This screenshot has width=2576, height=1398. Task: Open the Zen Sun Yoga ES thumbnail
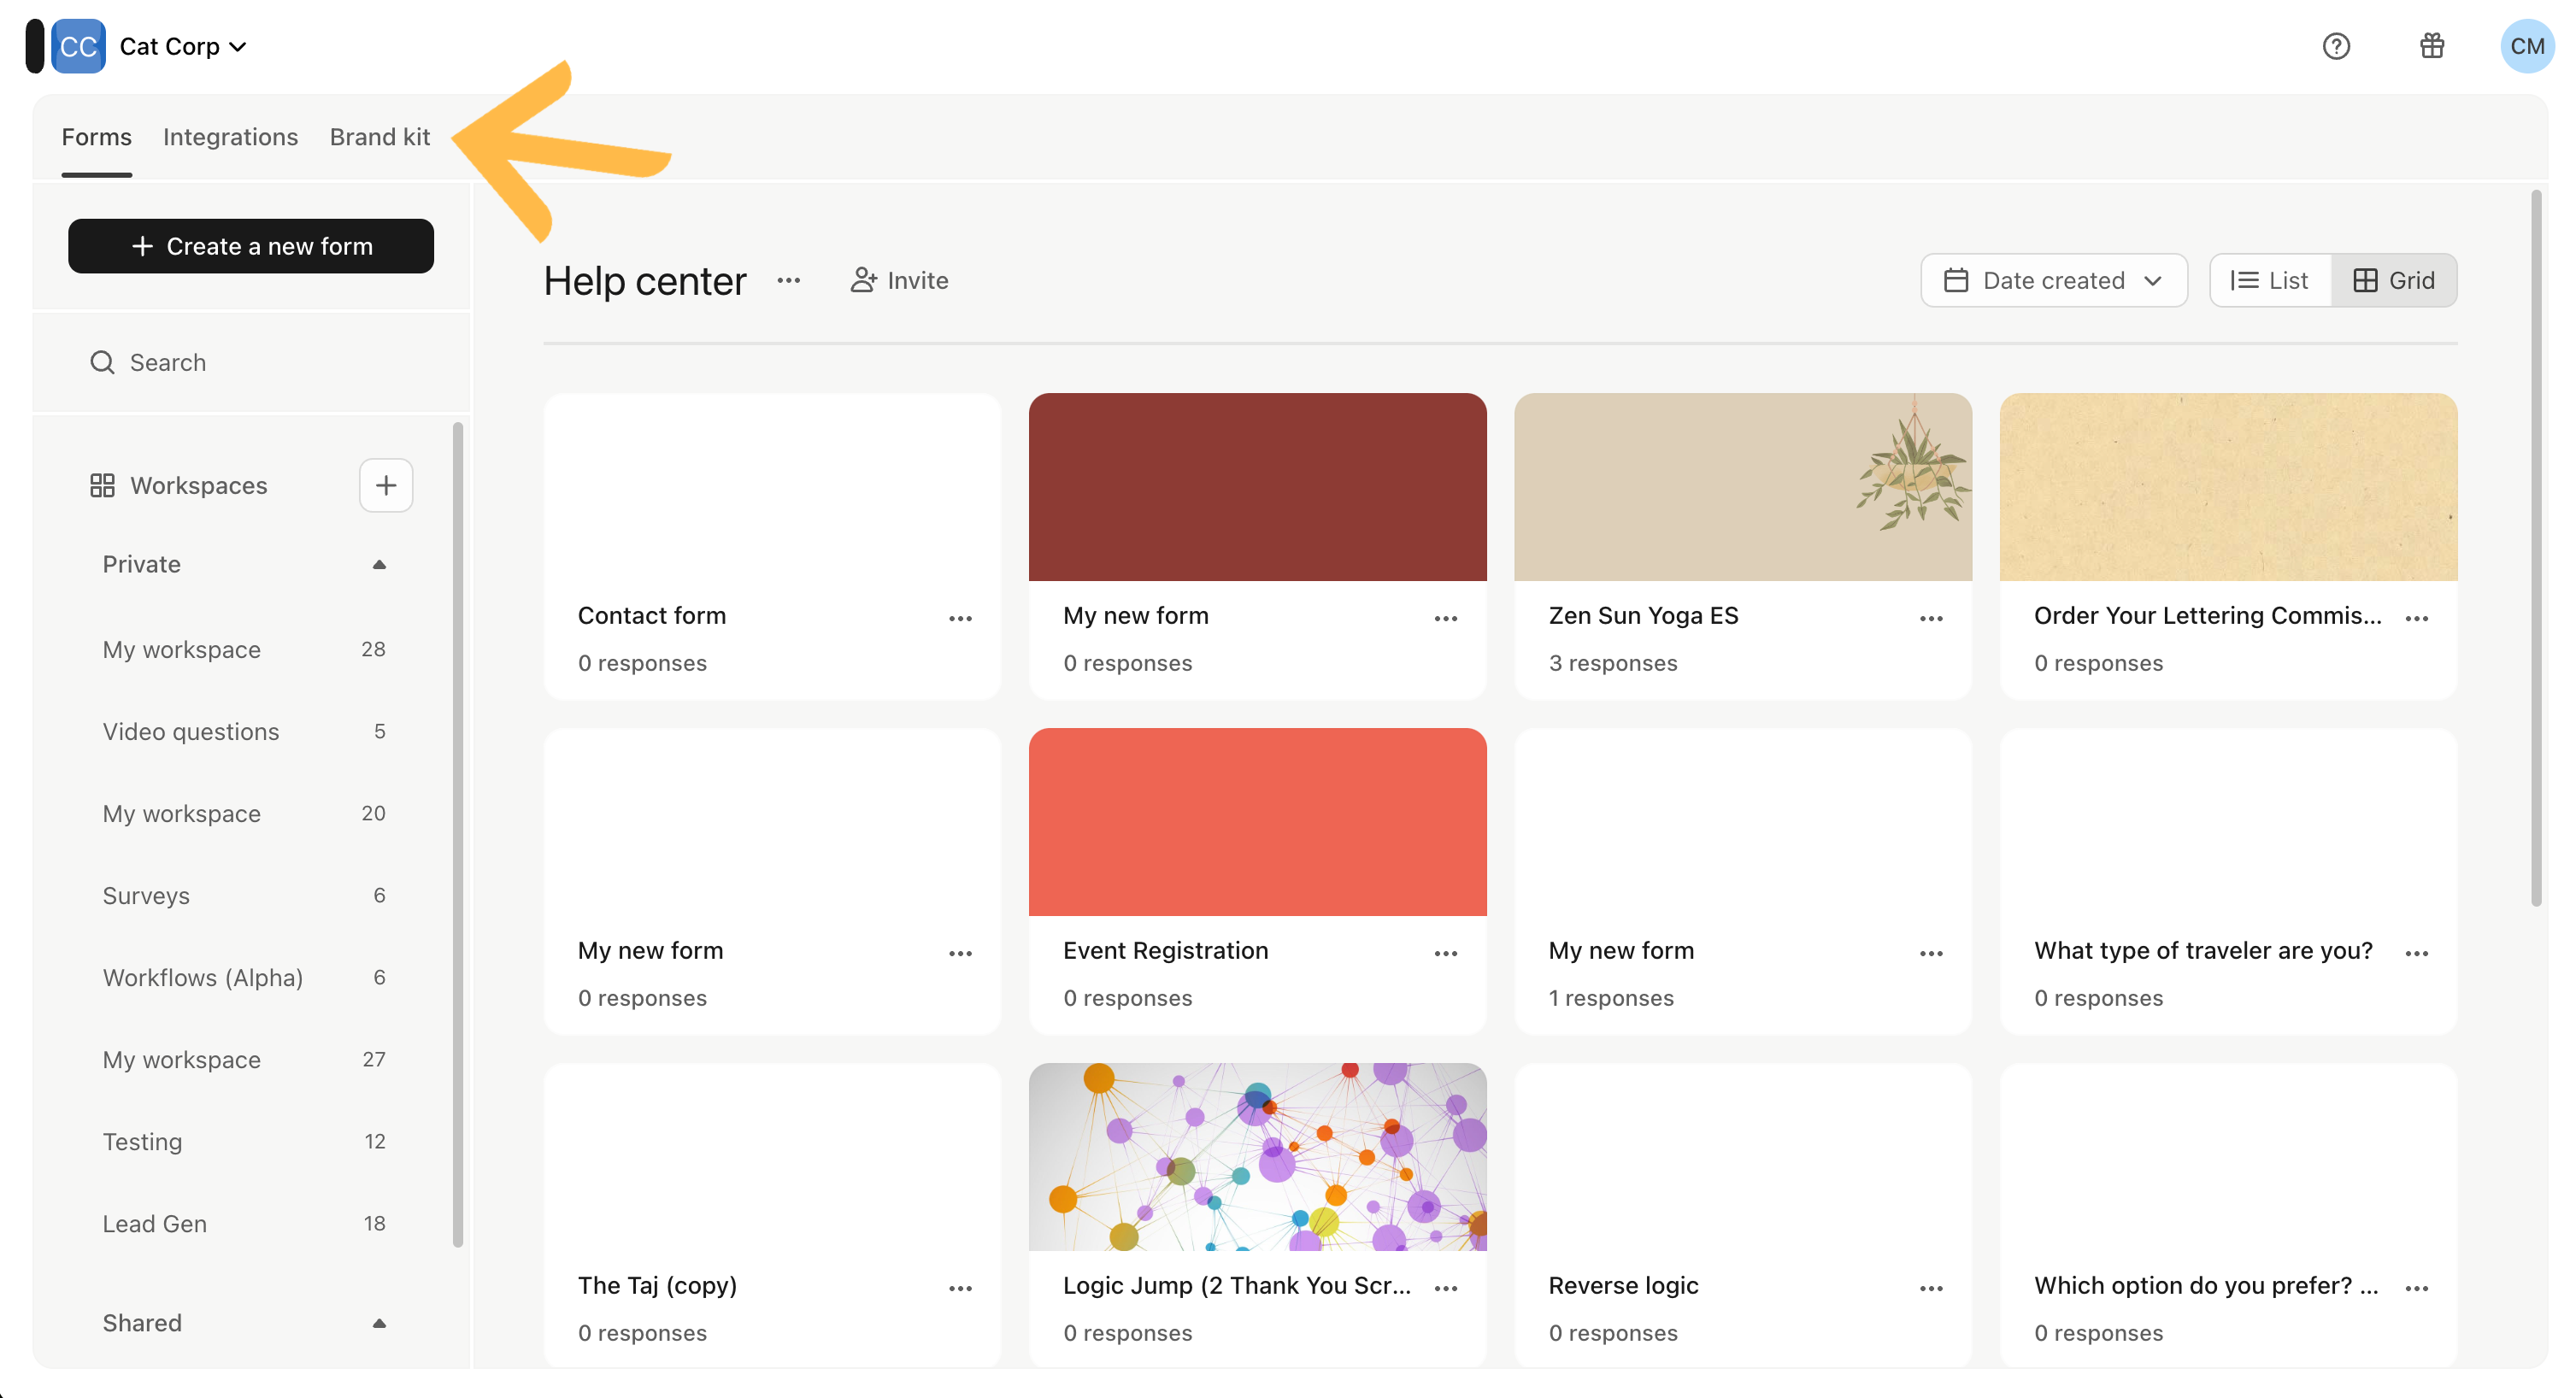1743,487
